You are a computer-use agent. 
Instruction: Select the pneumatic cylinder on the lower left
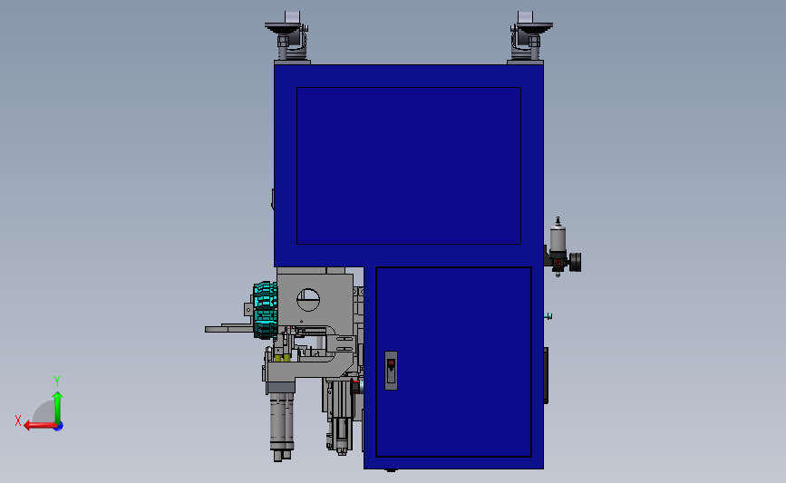(x=281, y=426)
